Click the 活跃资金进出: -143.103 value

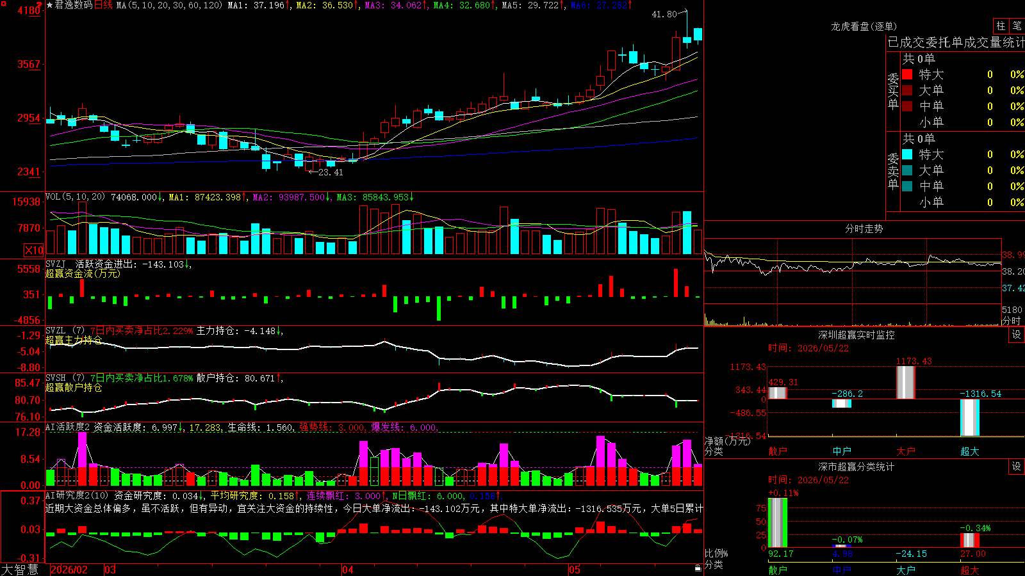click(x=130, y=264)
